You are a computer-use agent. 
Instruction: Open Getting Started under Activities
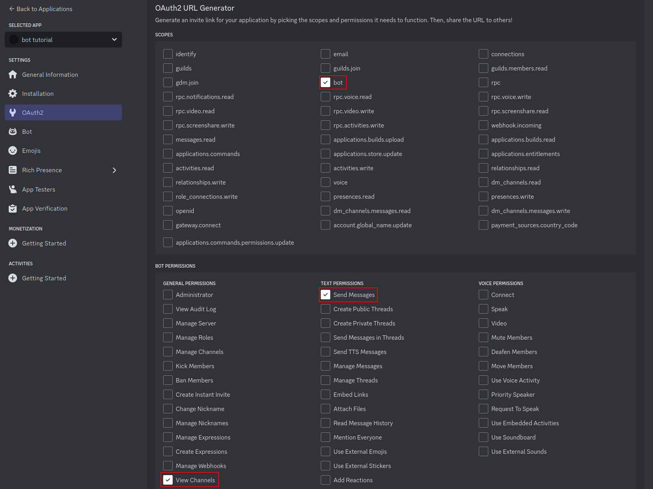click(x=63, y=278)
